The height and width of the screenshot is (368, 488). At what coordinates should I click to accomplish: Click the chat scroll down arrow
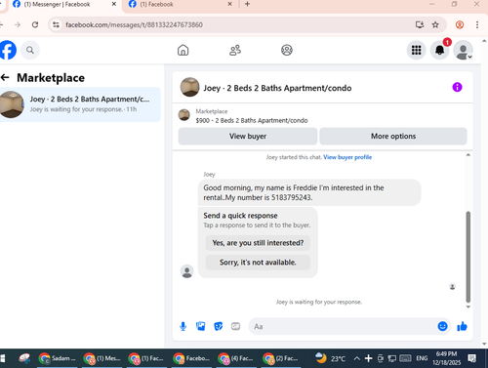[x=468, y=307]
